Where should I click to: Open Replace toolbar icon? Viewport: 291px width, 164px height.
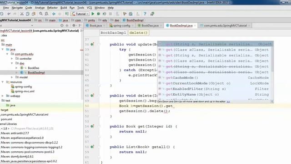[x=46, y=14]
